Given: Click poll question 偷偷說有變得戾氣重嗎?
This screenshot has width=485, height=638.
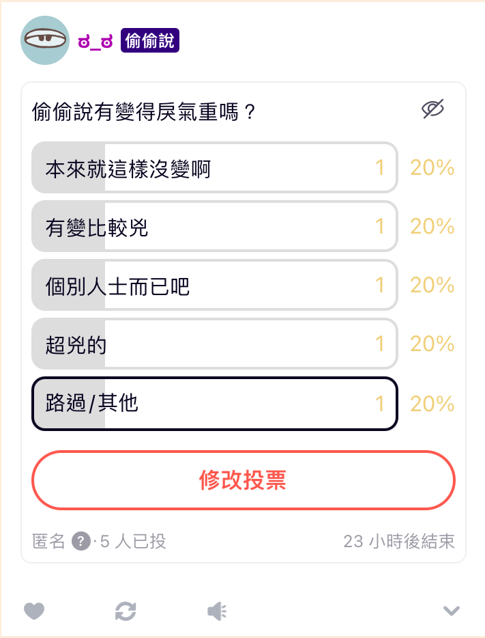Looking at the screenshot, I should click(x=144, y=111).
